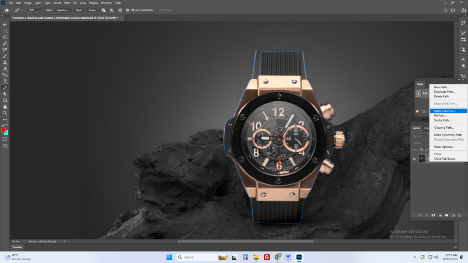This screenshot has width=468, height=263.
Task: Select the Lasso tool
Action: coord(5,37)
